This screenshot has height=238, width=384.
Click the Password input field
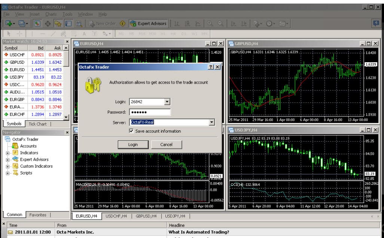coord(150,112)
